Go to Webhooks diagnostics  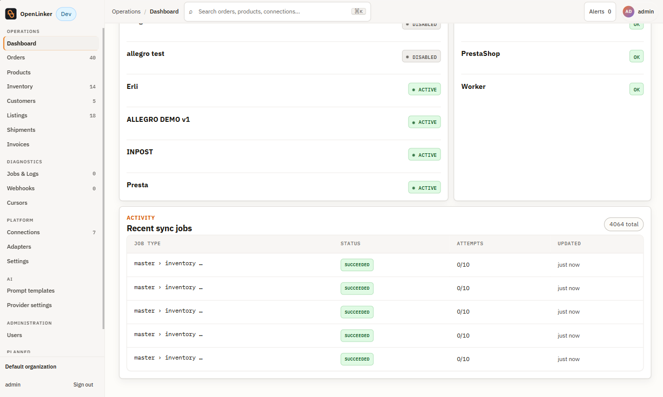coord(51,188)
